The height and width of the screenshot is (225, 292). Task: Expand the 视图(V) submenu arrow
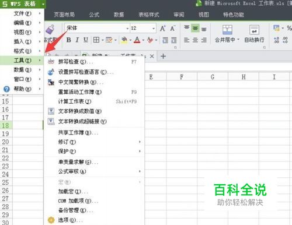click(x=40, y=32)
